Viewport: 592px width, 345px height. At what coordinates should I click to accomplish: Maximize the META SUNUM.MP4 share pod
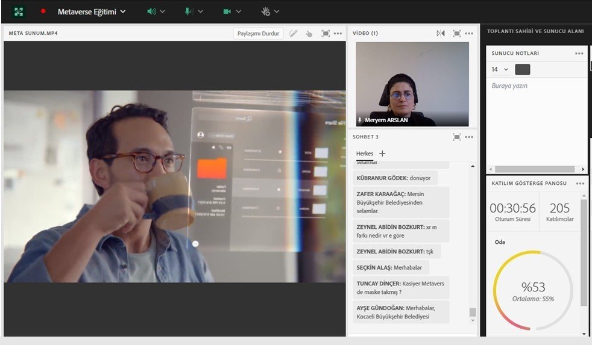326,33
